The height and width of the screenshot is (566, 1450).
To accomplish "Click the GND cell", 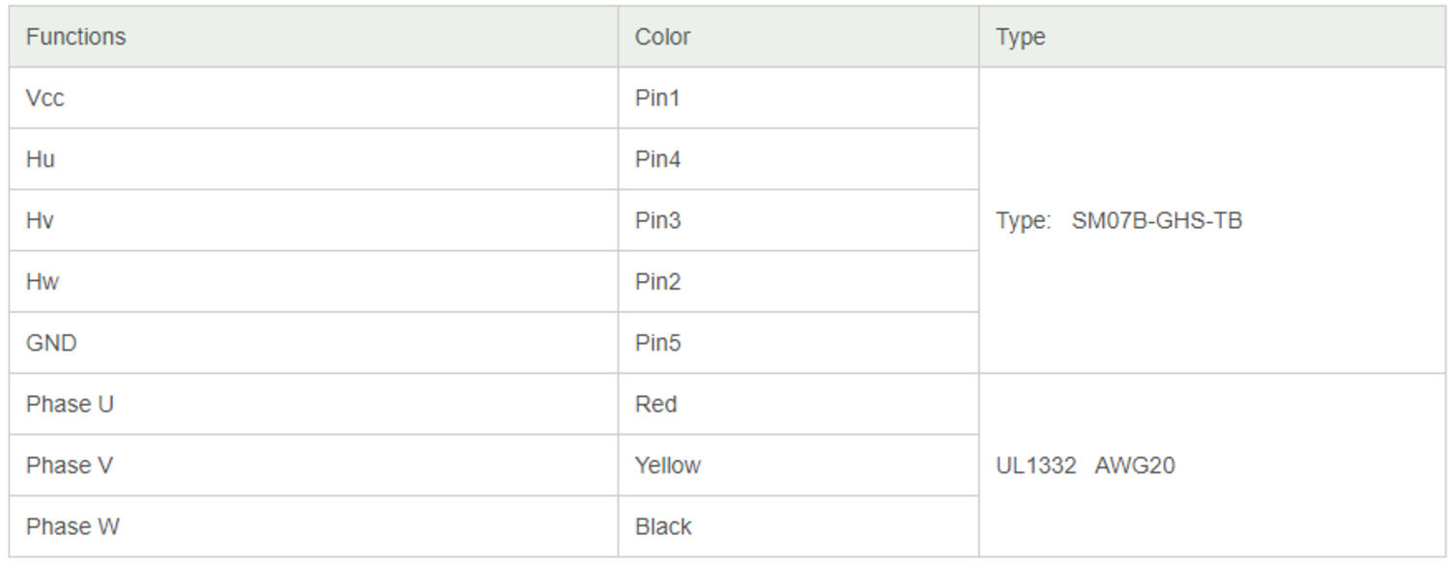I will [51, 343].
